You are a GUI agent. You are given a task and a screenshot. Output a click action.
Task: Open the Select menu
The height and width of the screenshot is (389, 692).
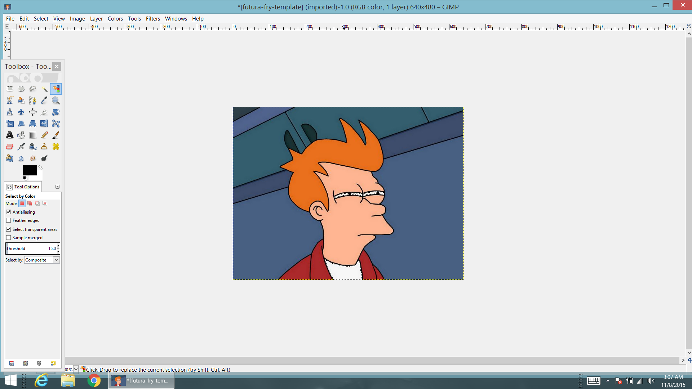[x=41, y=19]
